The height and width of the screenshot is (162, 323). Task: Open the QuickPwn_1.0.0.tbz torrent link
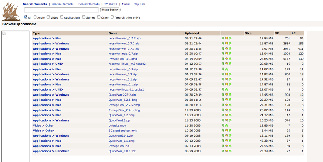(x=122, y=151)
